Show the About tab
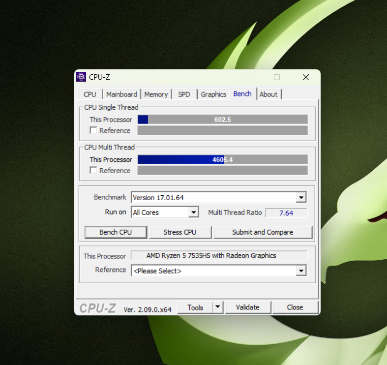The width and height of the screenshot is (387, 365). [x=268, y=94]
